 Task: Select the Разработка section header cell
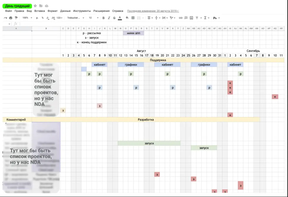coord(146,119)
